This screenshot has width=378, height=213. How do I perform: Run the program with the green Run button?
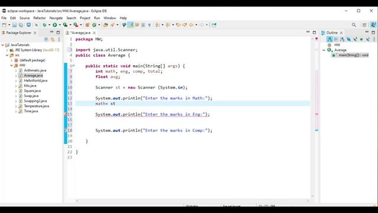[55, 25]
